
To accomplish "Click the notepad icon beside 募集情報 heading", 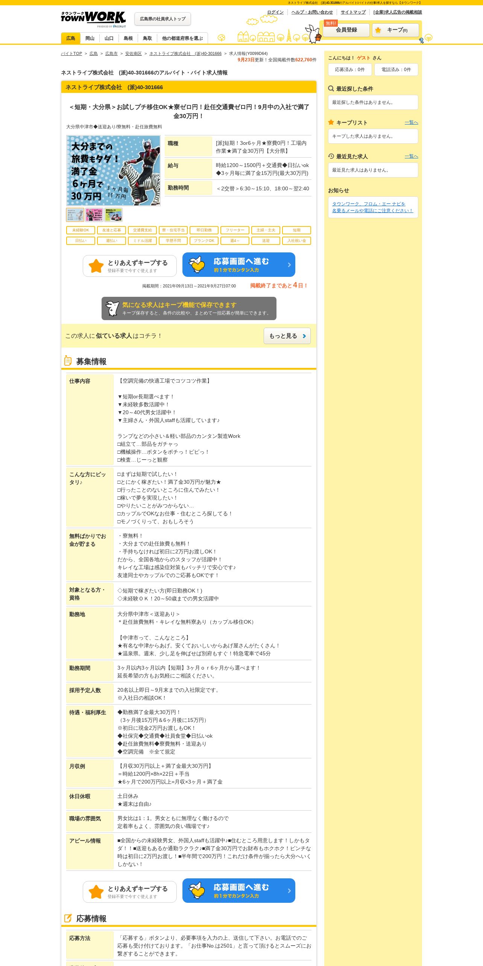I will click(x=68, y=361).
